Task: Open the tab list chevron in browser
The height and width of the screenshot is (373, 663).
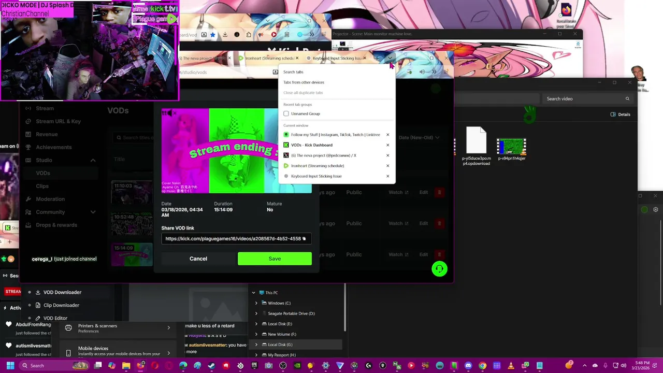Action: tap(390, 58)
